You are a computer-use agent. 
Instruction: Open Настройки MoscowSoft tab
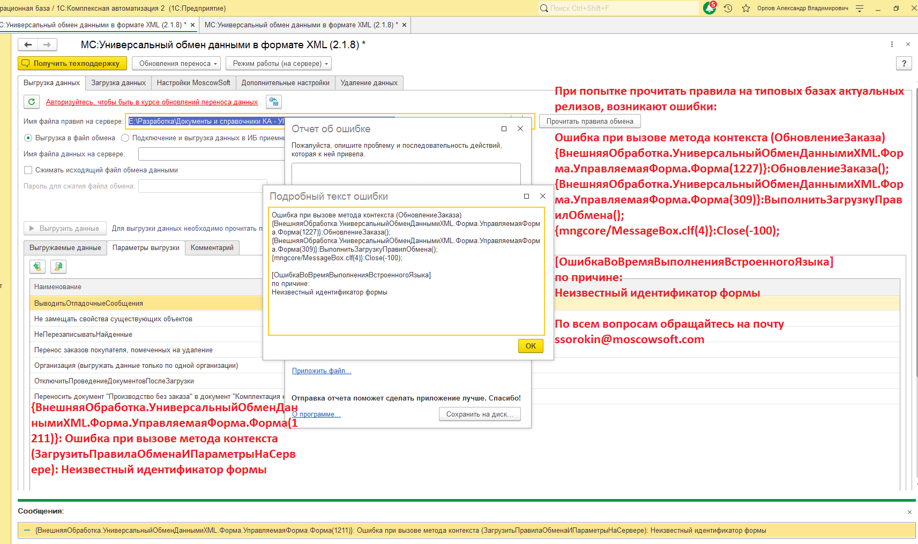point(193,83)
